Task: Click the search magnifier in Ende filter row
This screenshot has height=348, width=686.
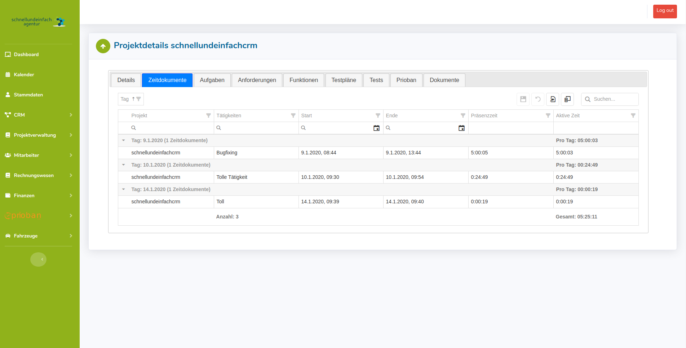Action: tap(388, 128)
